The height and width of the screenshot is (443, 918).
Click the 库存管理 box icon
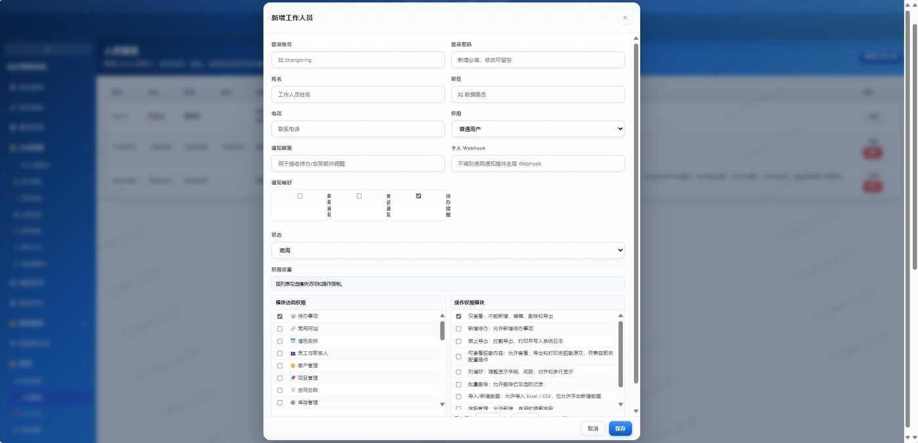293,402
